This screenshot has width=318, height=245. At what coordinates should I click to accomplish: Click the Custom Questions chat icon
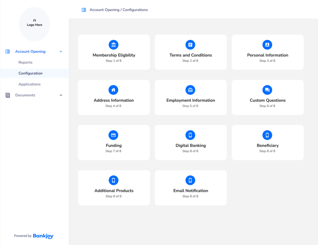(x=267, y=90)
